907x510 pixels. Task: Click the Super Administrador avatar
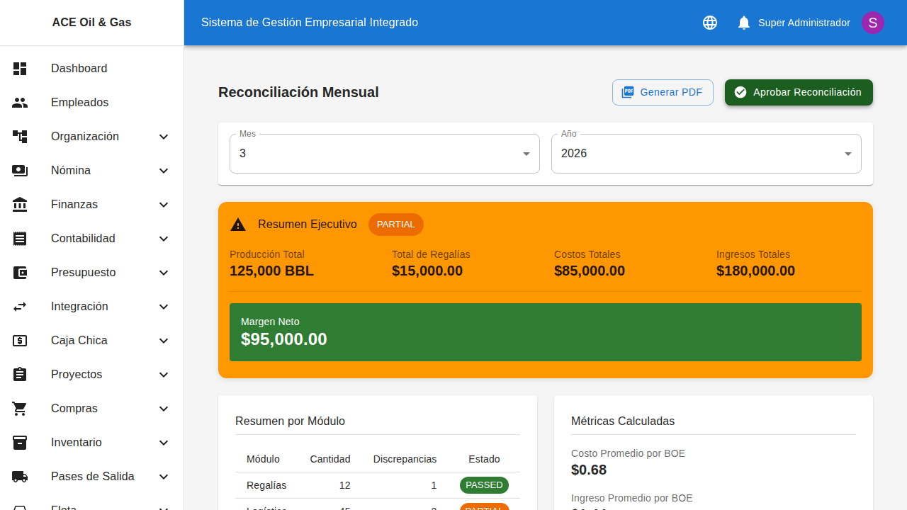(x=872, y=22)
